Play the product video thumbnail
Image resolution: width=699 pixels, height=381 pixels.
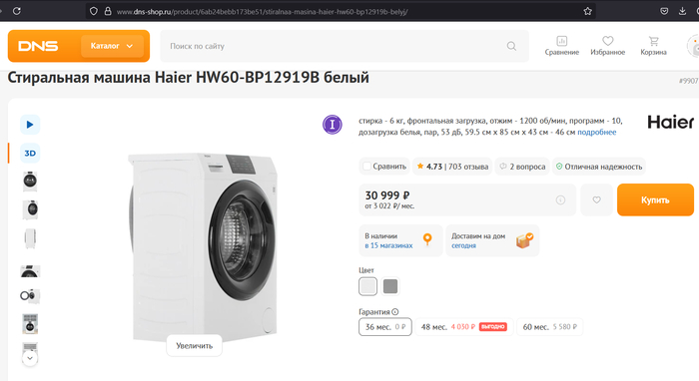tap(30, 125)
